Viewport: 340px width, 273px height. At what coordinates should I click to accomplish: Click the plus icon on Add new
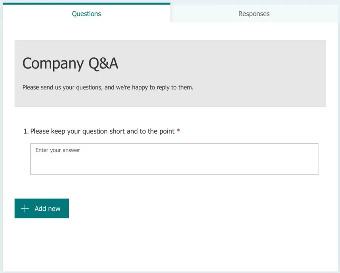click(25, 208)
